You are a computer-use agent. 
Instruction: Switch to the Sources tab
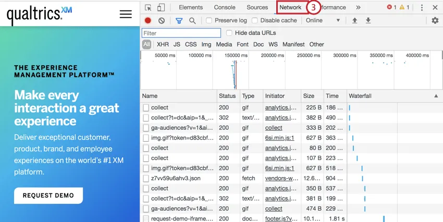point(257,7)
